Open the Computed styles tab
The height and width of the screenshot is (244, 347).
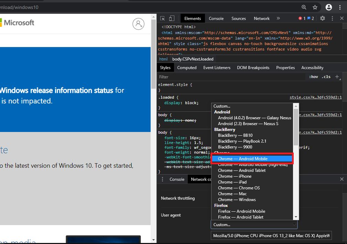tap(187, 67)
